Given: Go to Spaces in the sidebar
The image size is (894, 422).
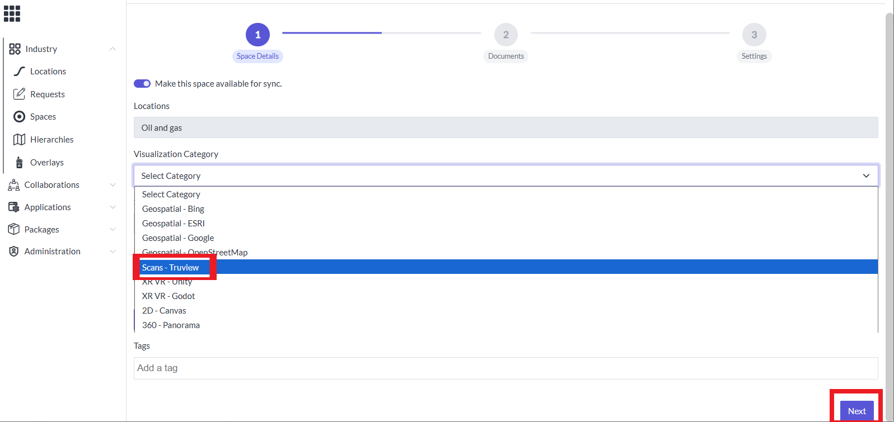Looking at the screenshot, I should pos(43,117).
